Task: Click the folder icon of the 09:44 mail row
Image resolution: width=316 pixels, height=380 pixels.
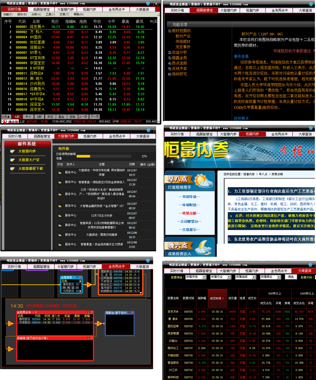Action: coord(60,194)
